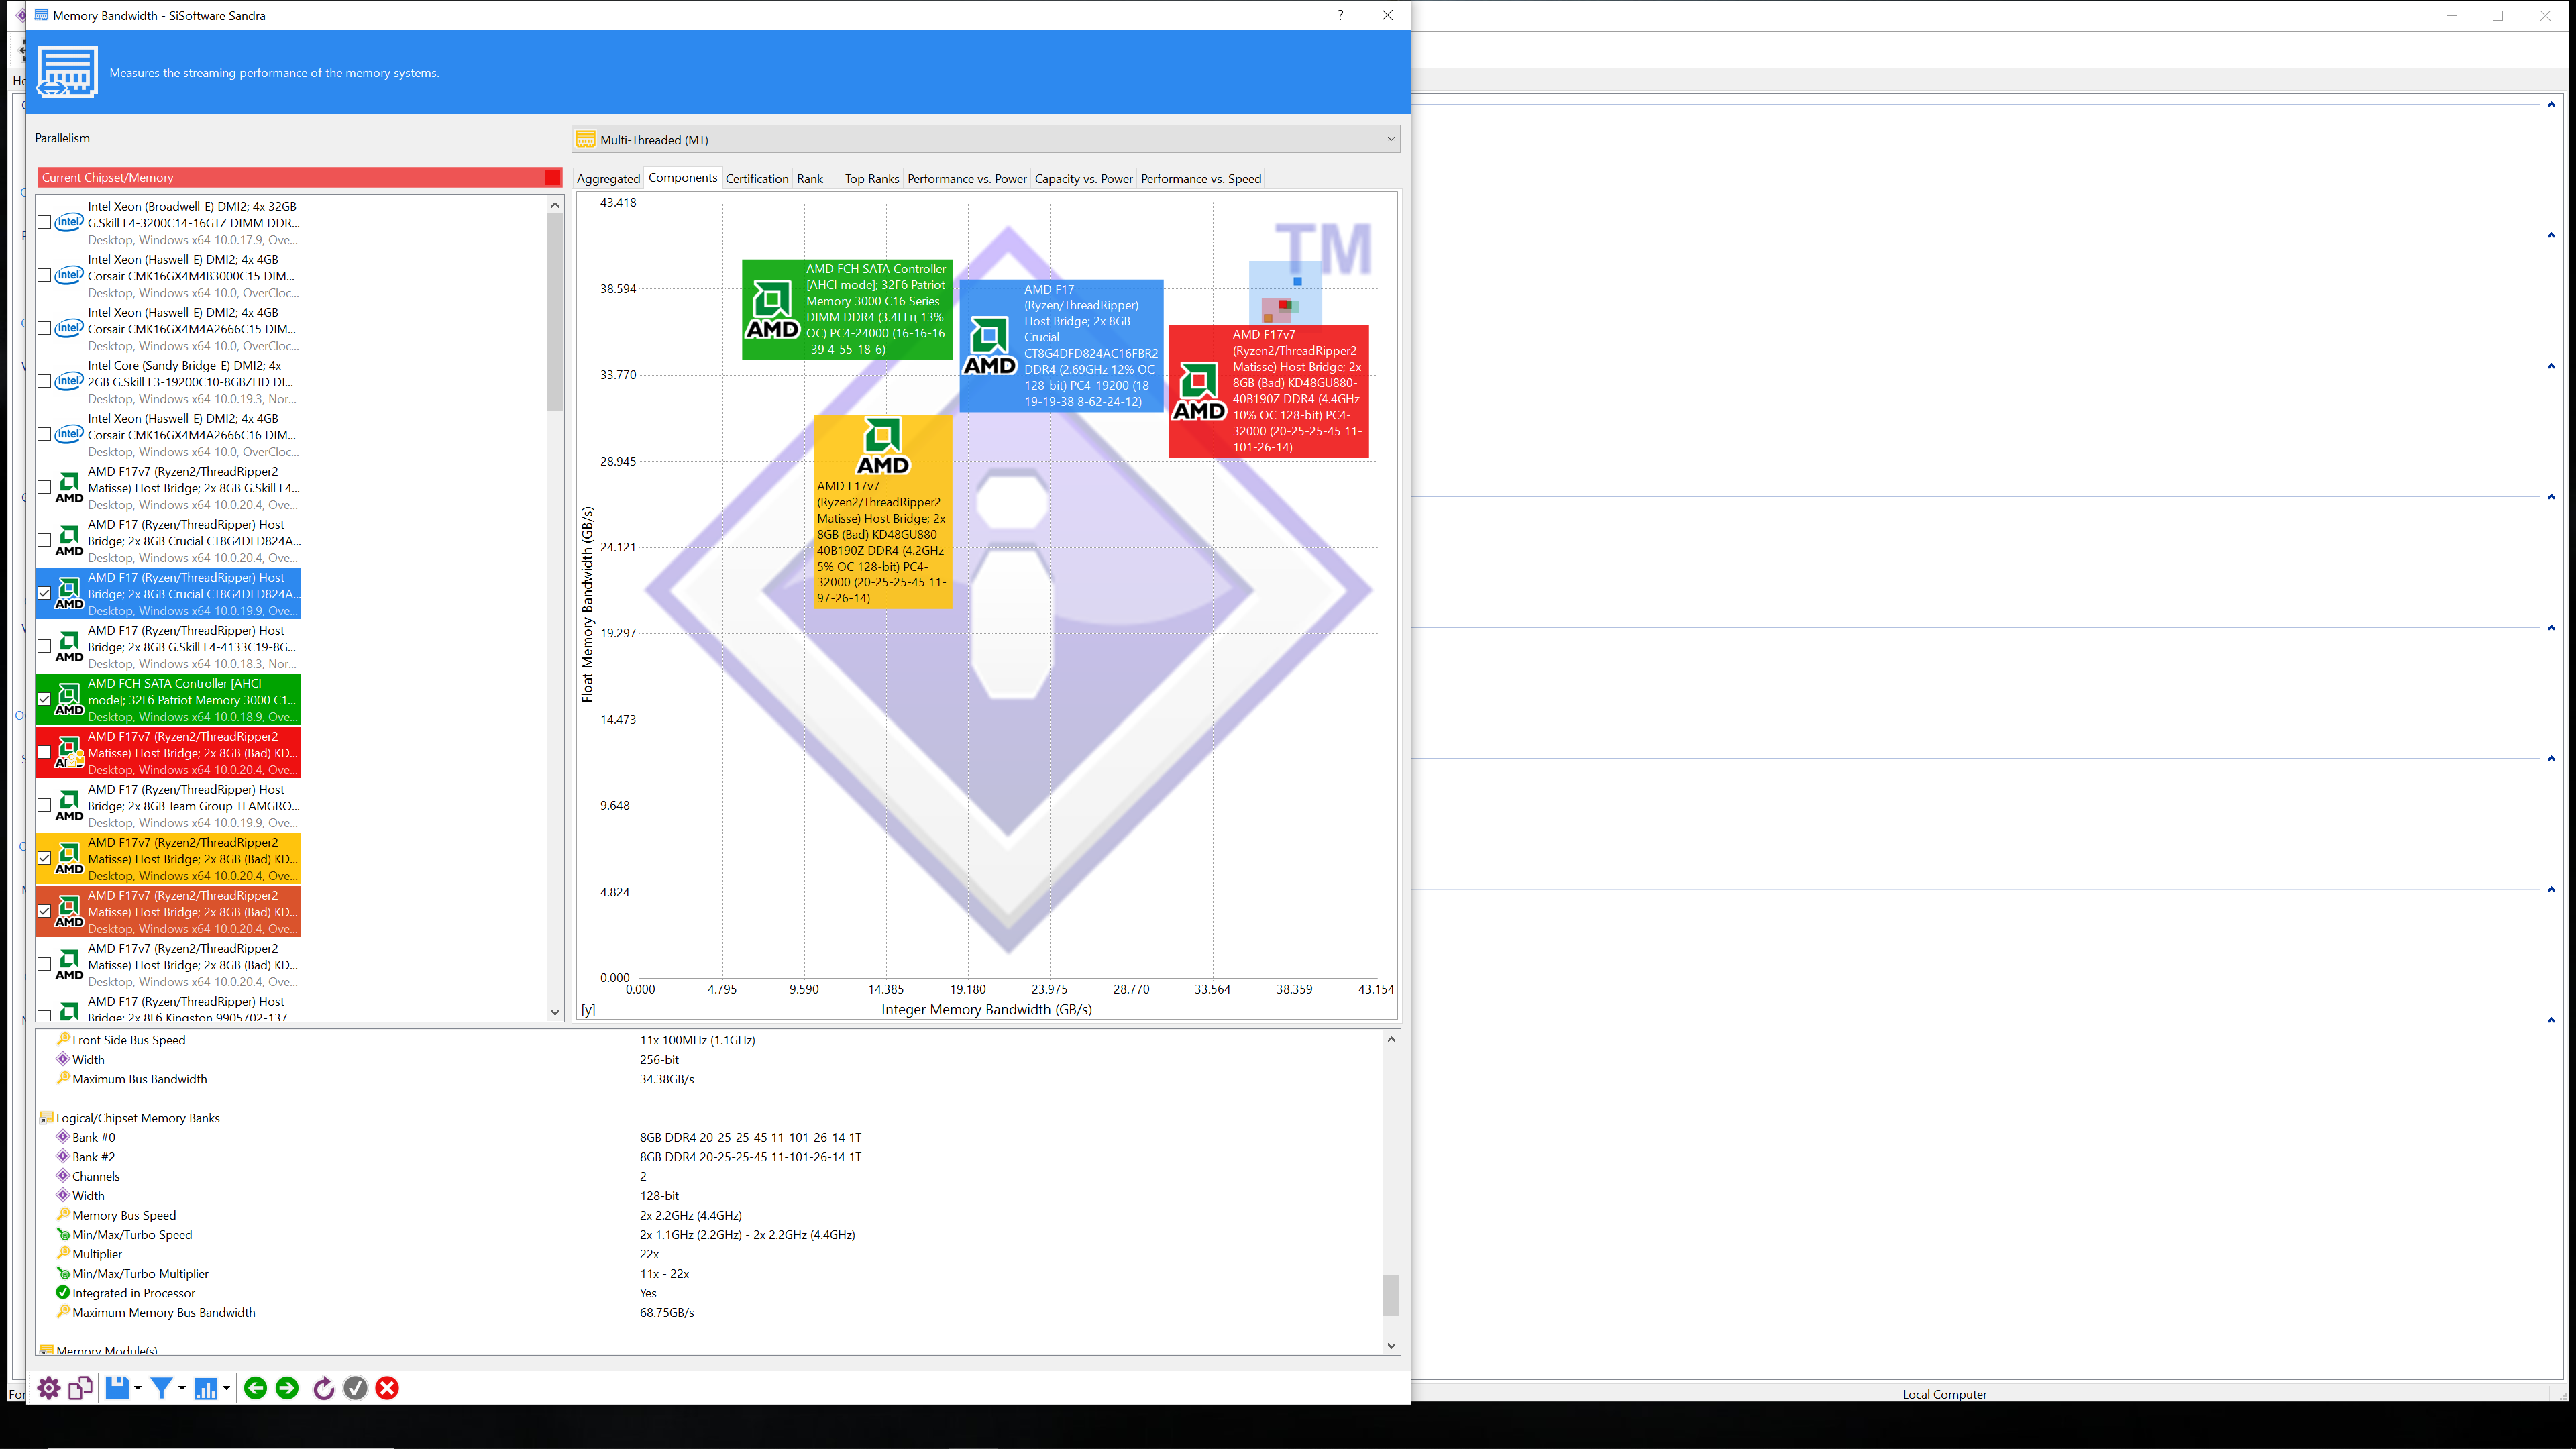Click the red color swatch in Current Chipset/Memory
The width and height of the screenshot is (2576, 1449).
pos(552,177)
